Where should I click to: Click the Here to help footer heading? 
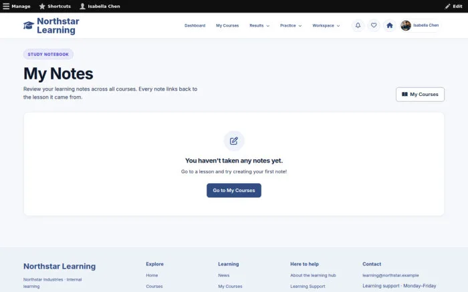(304, 264)
